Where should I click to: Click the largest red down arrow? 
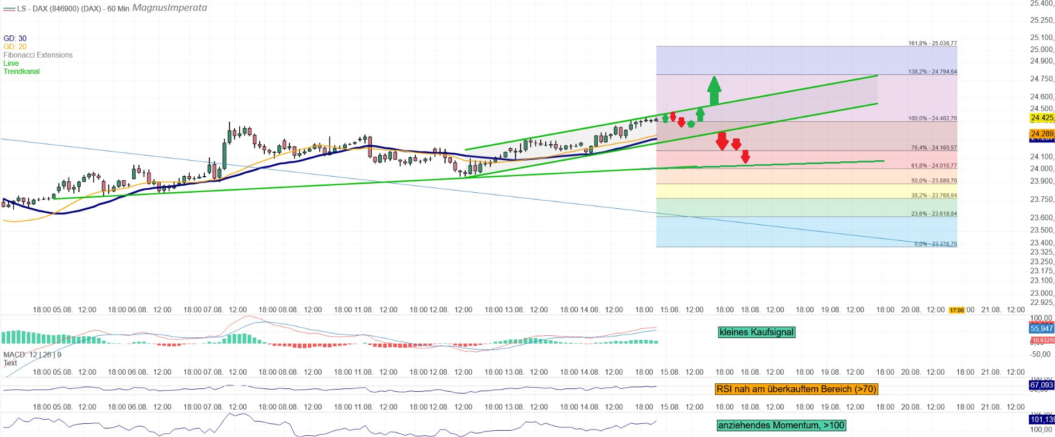click(x=722, y=141)
